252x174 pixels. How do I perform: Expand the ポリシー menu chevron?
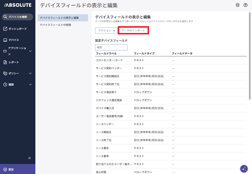coord(30,73)
